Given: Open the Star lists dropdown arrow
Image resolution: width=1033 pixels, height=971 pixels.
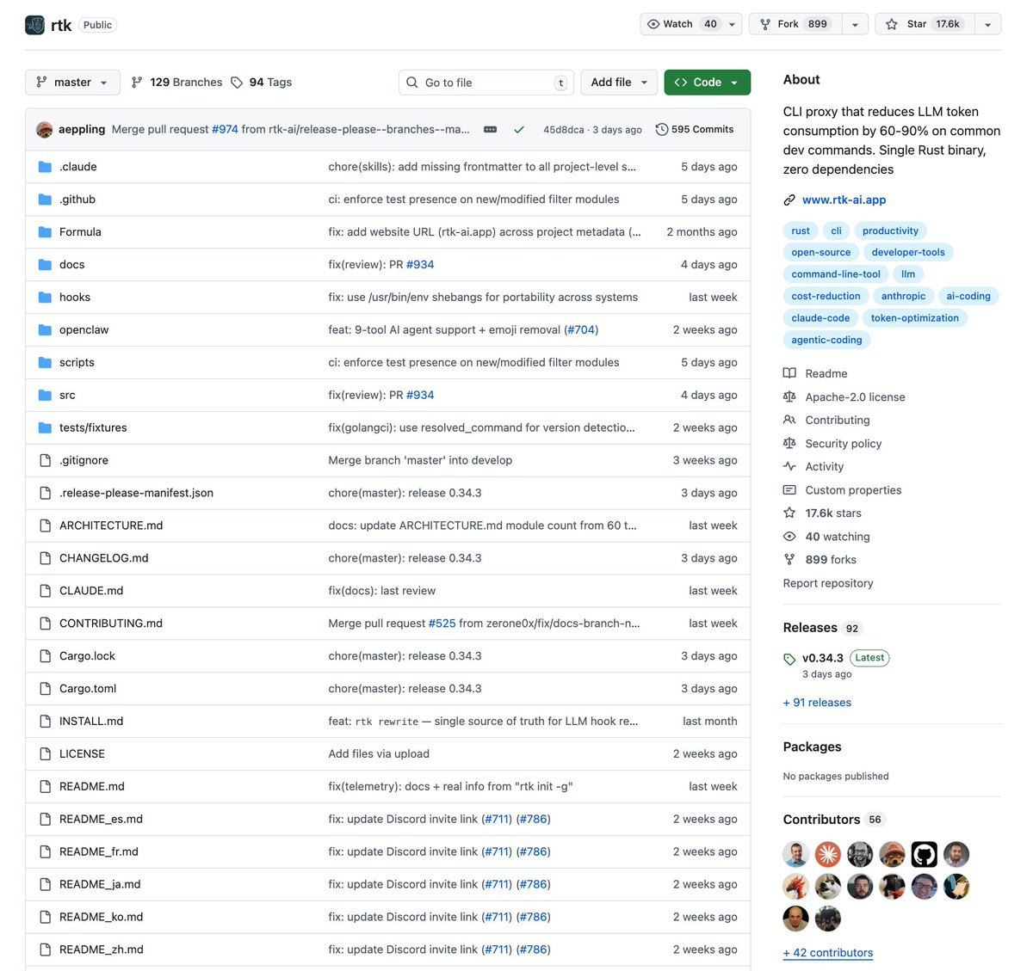Looking at the screenshot, I should [987, 24].
